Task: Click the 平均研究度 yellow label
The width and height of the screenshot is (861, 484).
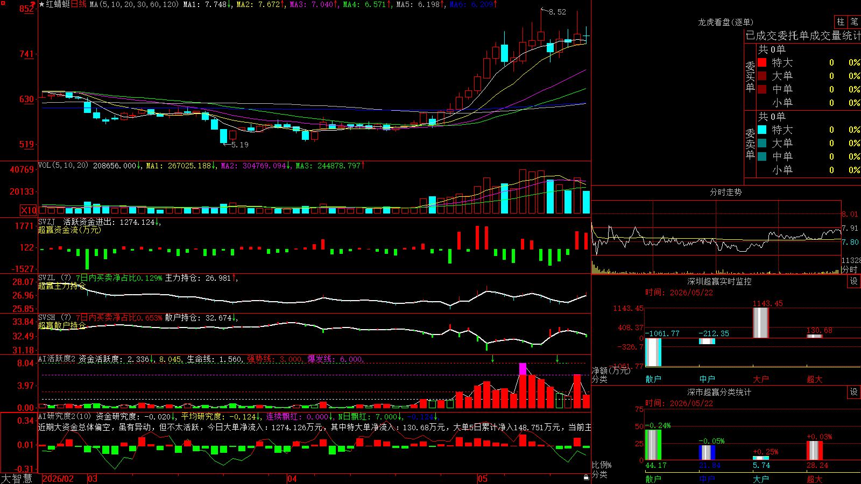Action: tap(201, 416)
